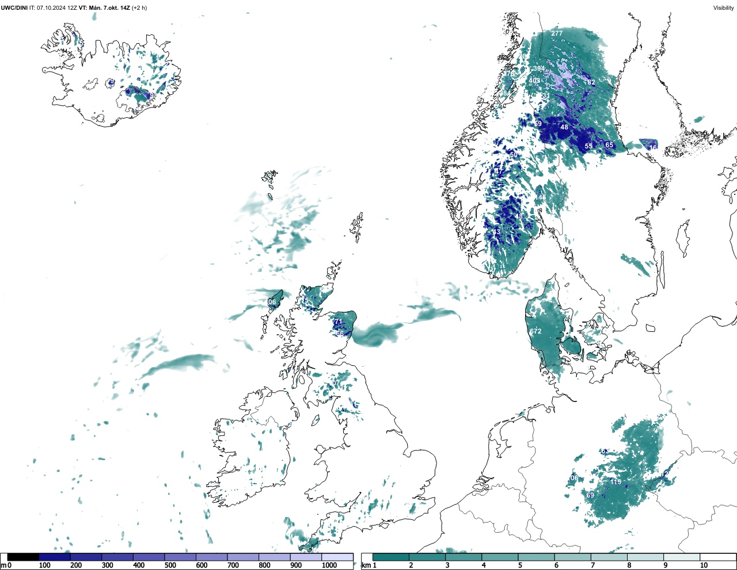Click the '50' value in southern Norway
This screenshot has height=570, width=737.
[x=514, y=155]
